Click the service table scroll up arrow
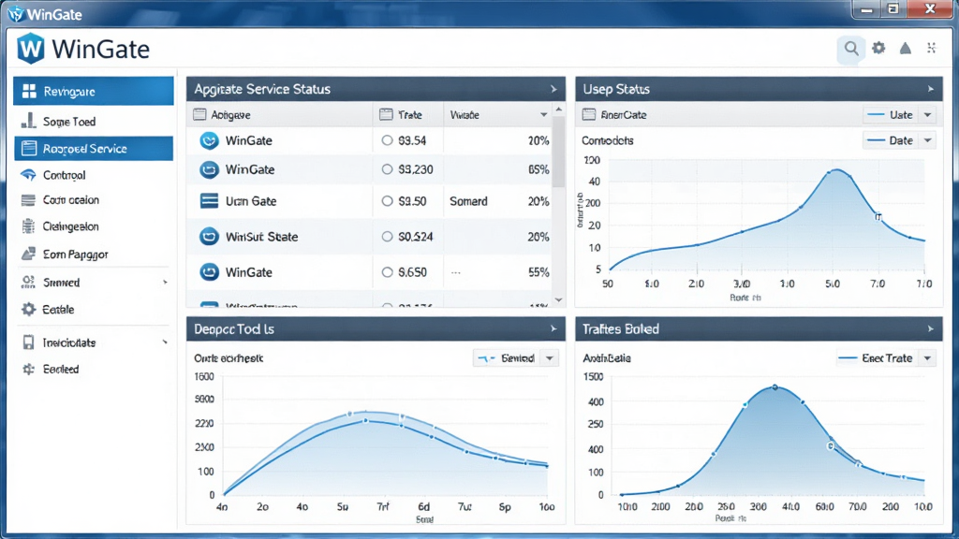 pyautogui.click(x=558, y=109)
